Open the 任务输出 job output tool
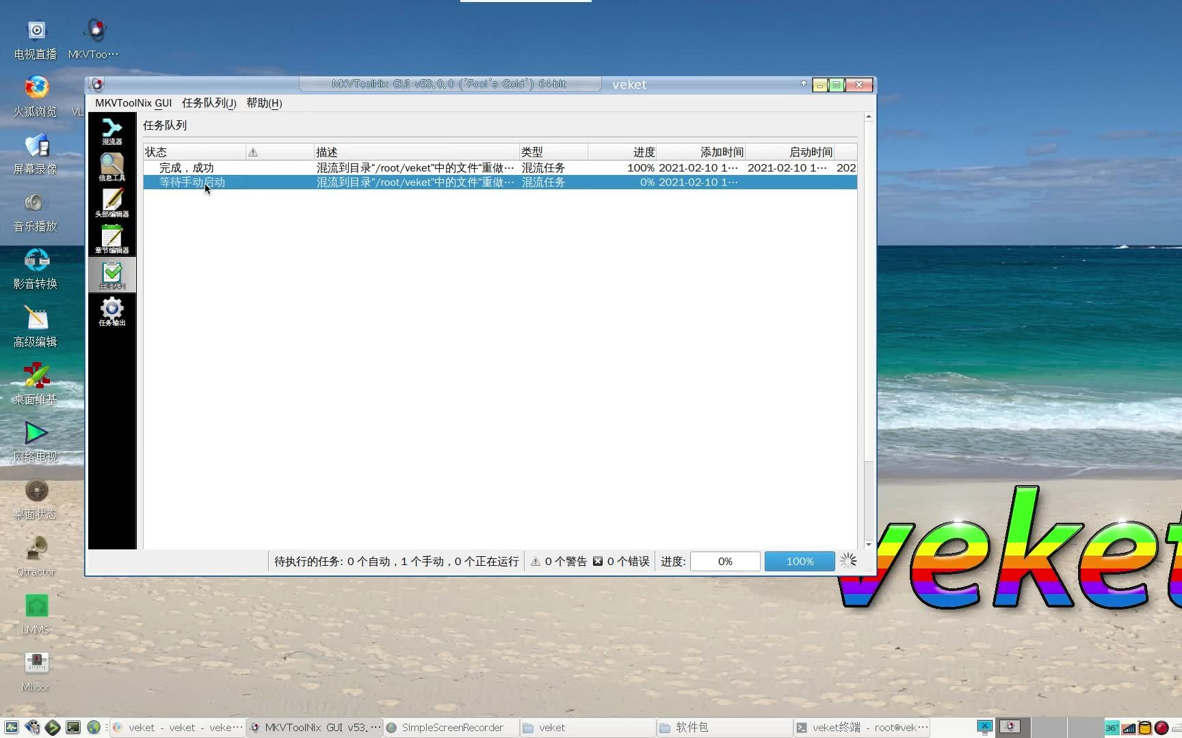Screen dimensions: 1182x738 click(111, 312)
